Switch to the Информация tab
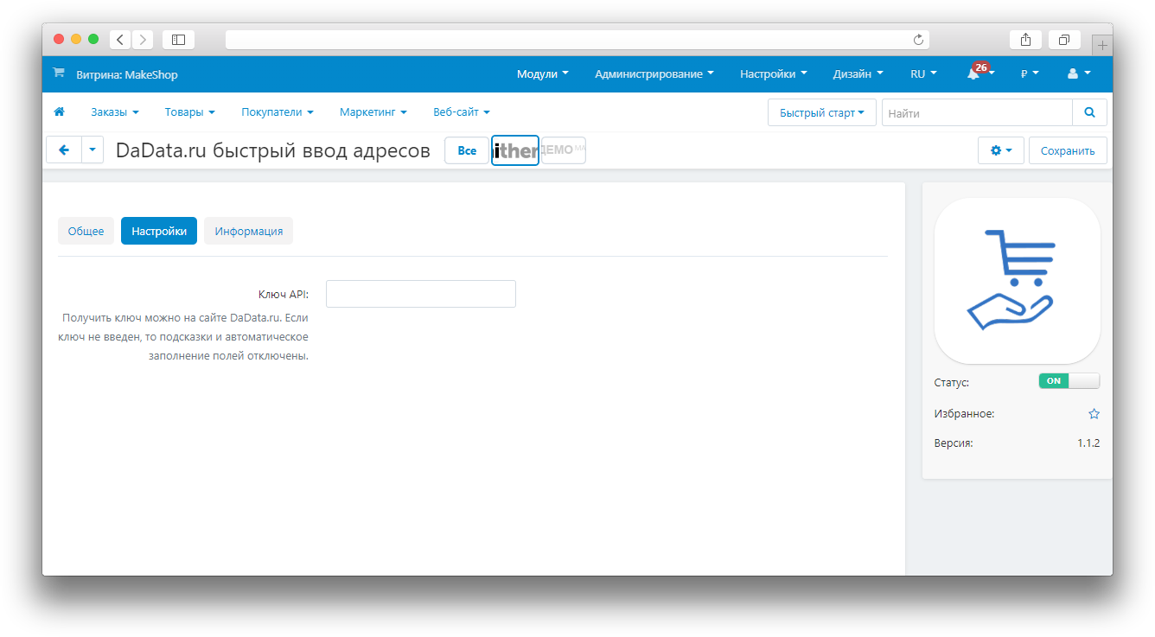This screenshot has width=1155, height=637. (x=248, y=231)
